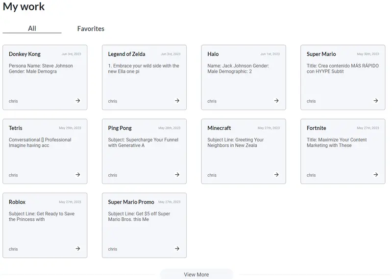Select the Roblox card title
The height and width of the screenshot is (279, 392).
(x=17, y=202)
